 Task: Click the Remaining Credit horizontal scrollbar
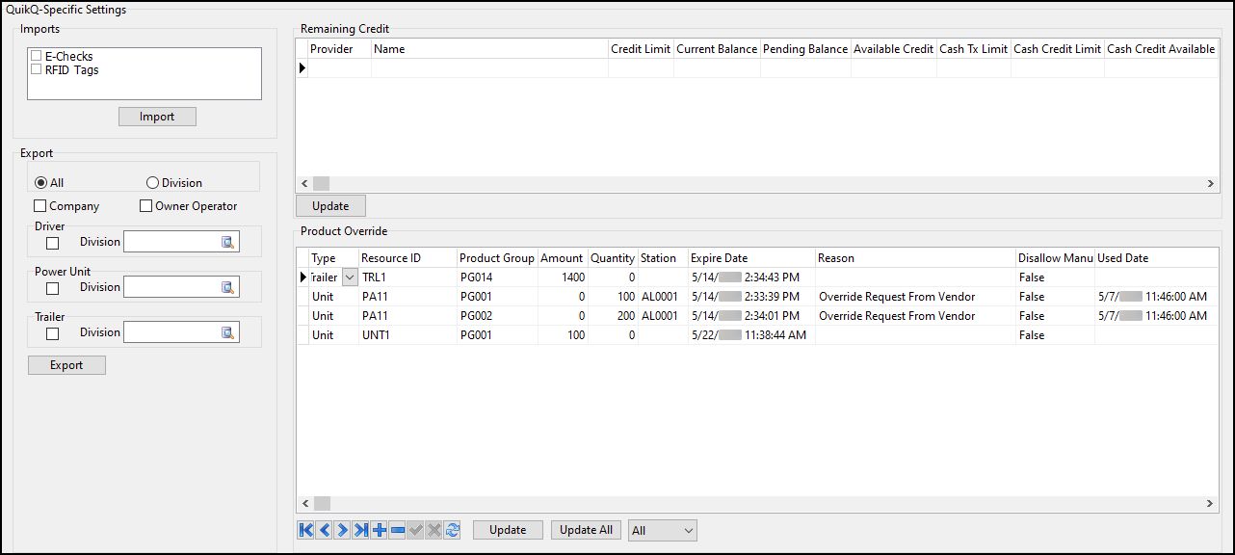pyautogui.click(x=321, y=183)
